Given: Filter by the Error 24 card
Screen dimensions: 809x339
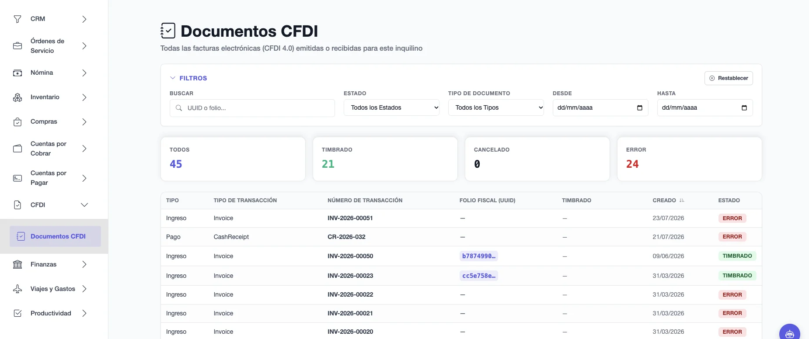Looking at the screenshot, I should tap(690, 159).
